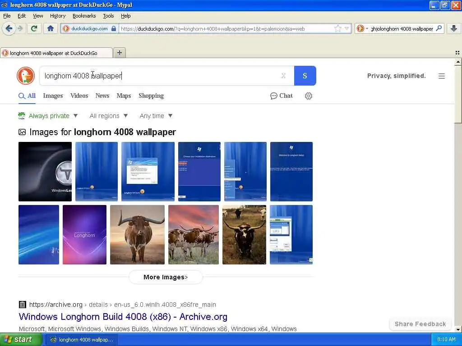462x346 pixels.
Task: Open the single longhorn bull sunset thumbnail
Action: (x=137, y=234)
